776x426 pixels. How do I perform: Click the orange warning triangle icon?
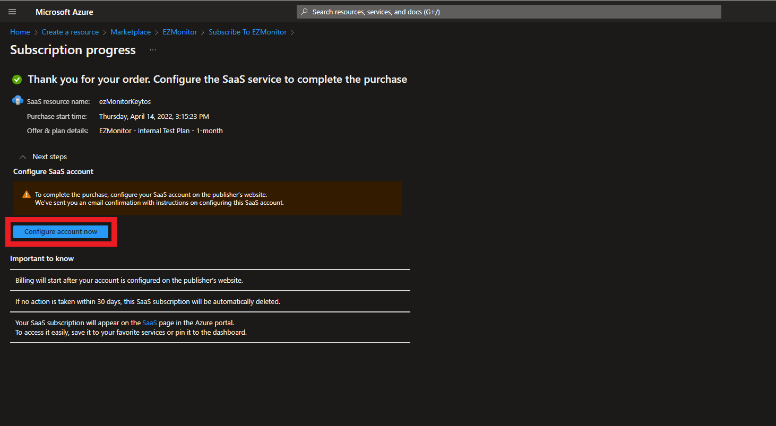point(27,195)
